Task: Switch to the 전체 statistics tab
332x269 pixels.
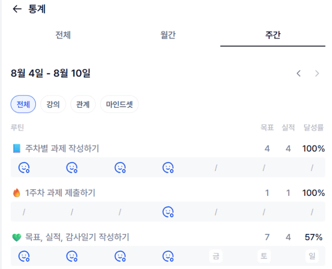Action: [63, 35]
